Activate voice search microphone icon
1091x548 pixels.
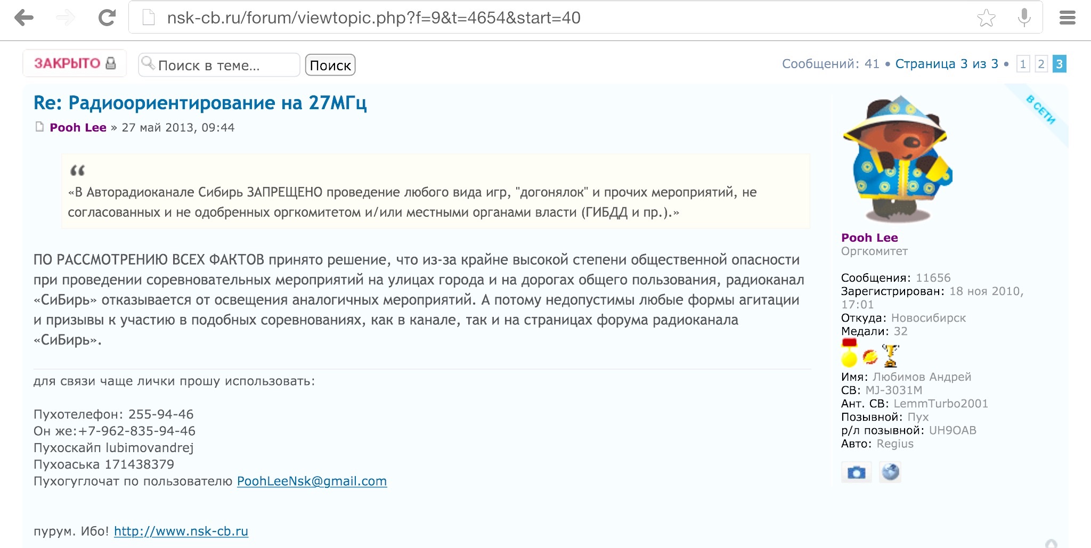[x=1023, y=18]
